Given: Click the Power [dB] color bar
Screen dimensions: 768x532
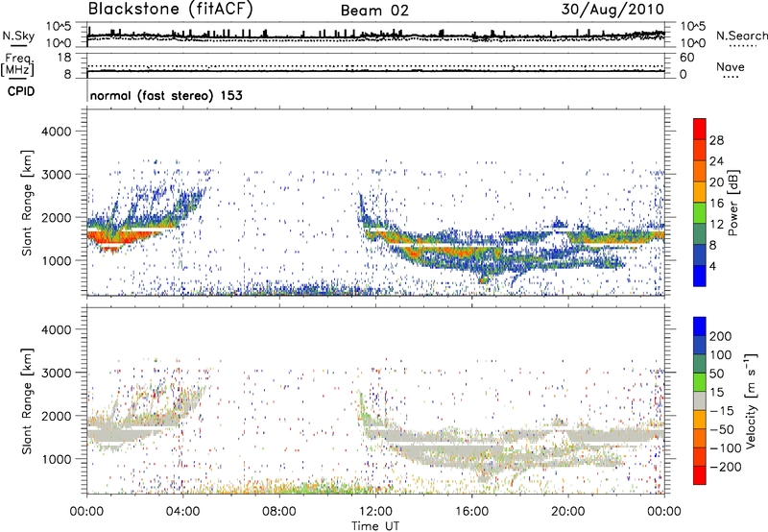Looking at the screenshot, I should 700,202.
